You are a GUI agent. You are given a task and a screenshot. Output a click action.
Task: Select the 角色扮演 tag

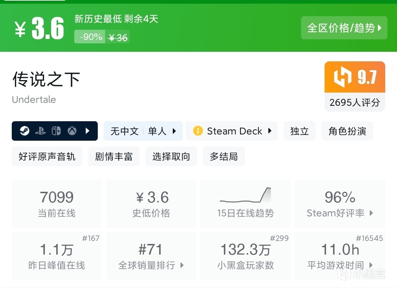pos(347,131)
